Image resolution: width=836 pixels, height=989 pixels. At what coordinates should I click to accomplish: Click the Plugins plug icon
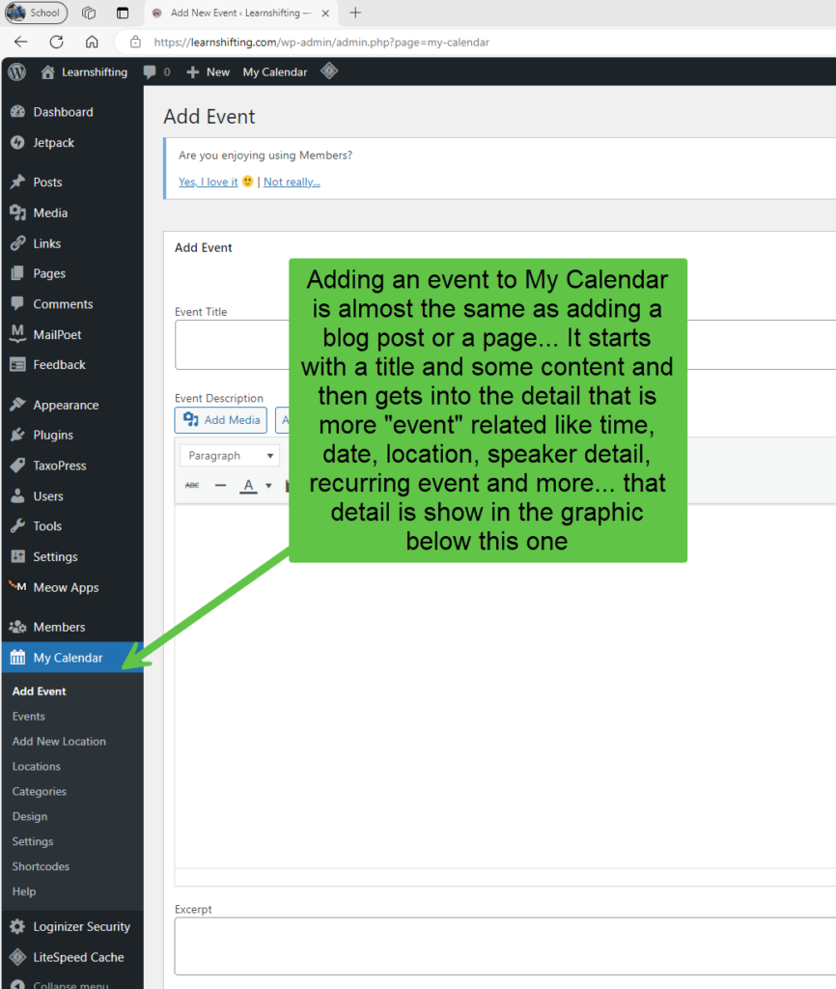click(17, 435)
